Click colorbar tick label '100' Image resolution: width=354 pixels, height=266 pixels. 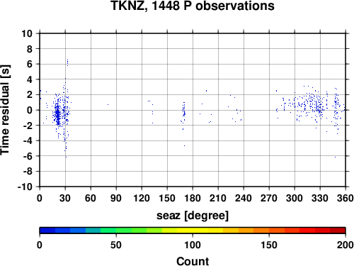point(193,245)
